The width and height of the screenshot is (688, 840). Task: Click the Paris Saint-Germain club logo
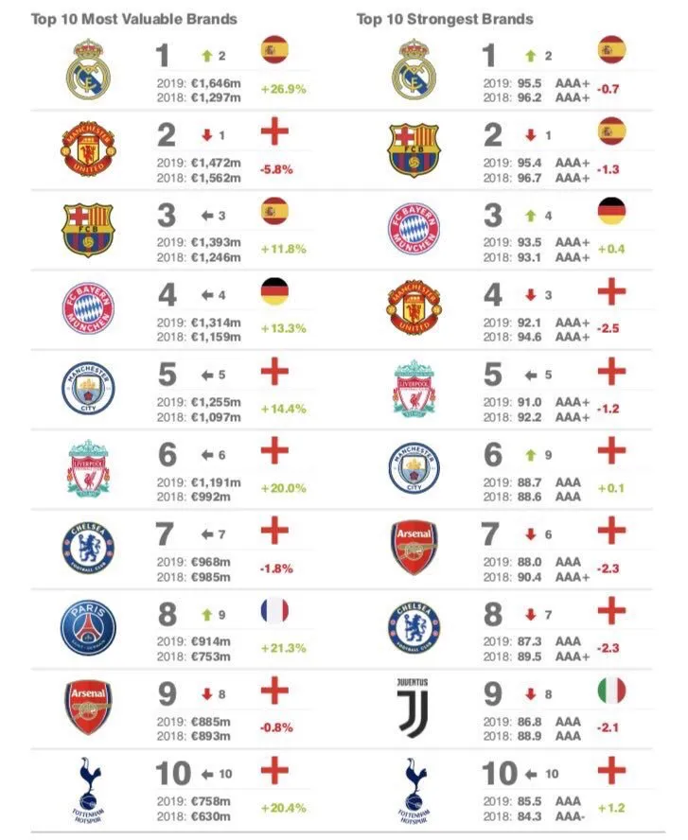[88, 627]
